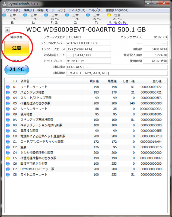Click the yellow caution icon for ID C5
172x217 pixels.
[x=8, y=158]
